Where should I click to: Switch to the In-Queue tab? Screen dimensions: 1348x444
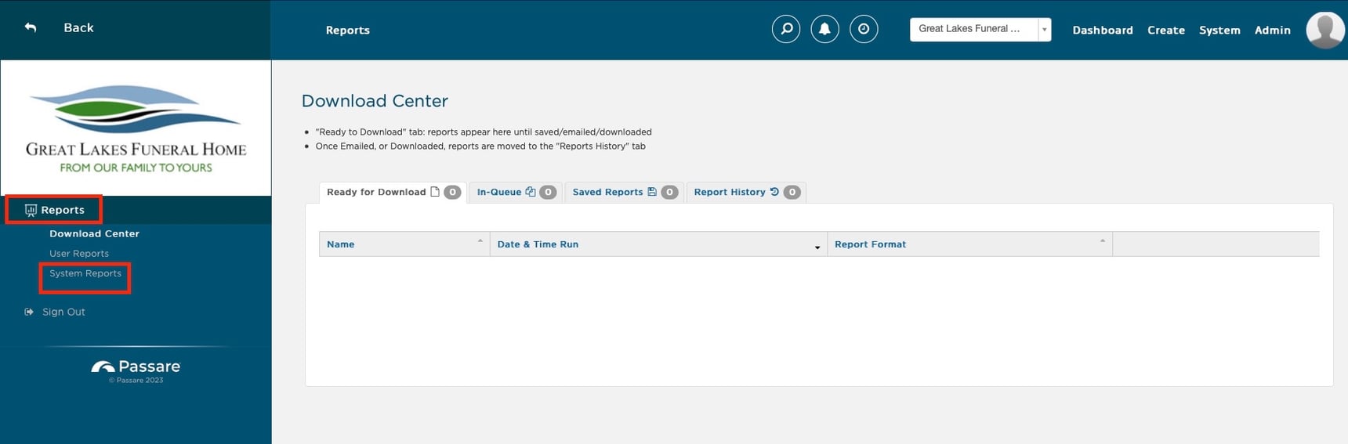pyautogui.click(x=499, y=192)
